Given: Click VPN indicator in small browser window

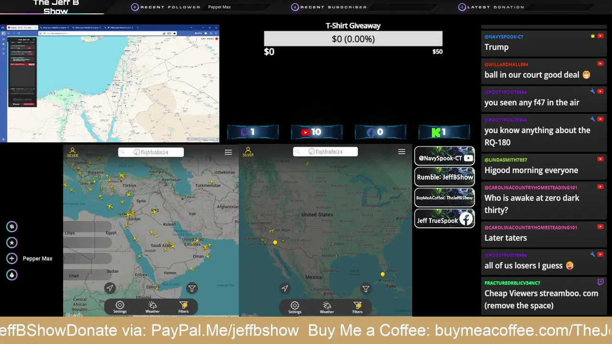Looking at the screenshot, I should pyautogui.click(x=198, y=33).
